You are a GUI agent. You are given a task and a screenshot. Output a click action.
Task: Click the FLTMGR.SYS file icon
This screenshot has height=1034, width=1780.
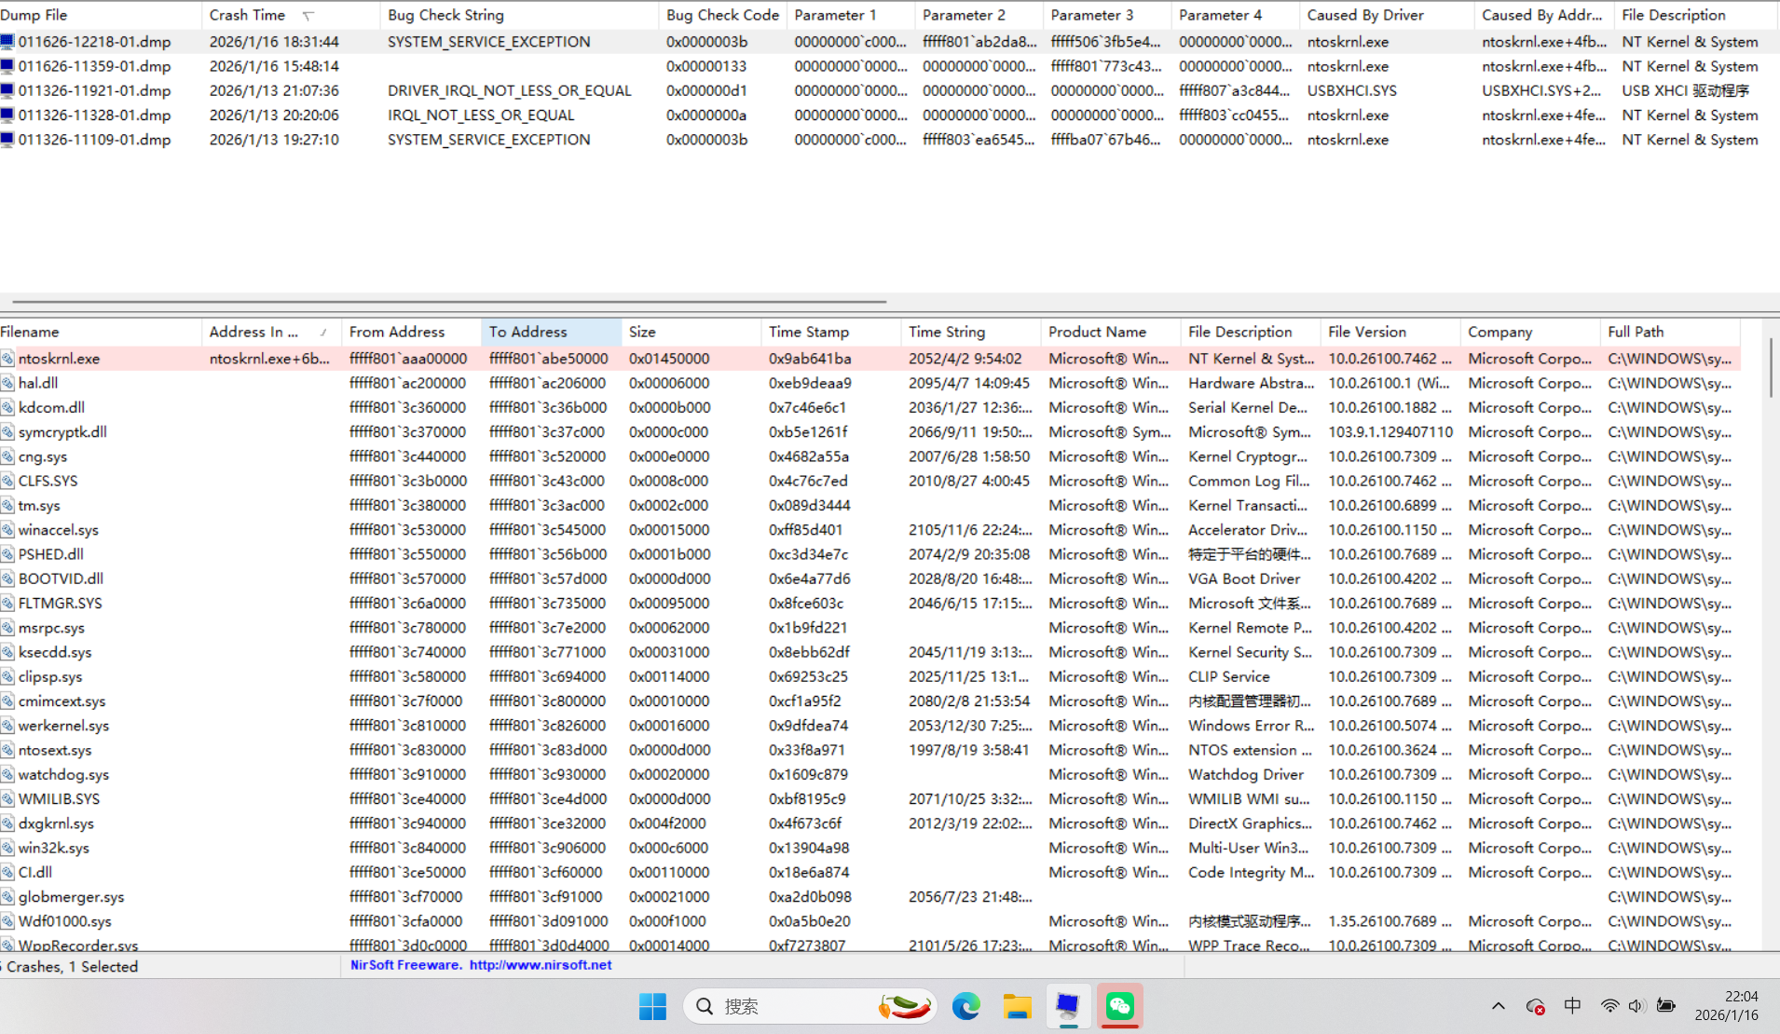(7, 603)
